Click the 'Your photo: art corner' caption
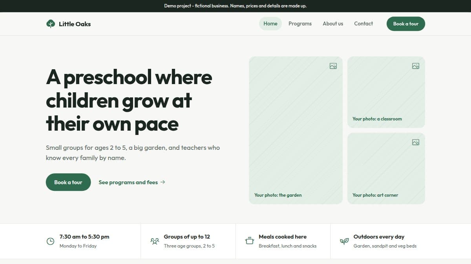The height and width of the screenshot is (264, 471). 375,195
